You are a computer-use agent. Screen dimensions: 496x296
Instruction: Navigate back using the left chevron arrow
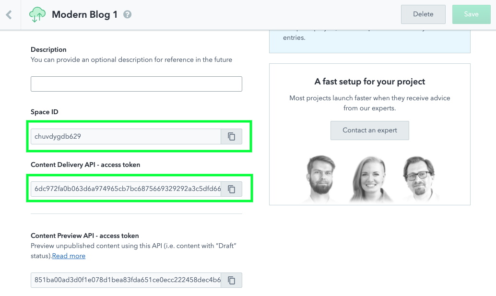click(9, 14)
